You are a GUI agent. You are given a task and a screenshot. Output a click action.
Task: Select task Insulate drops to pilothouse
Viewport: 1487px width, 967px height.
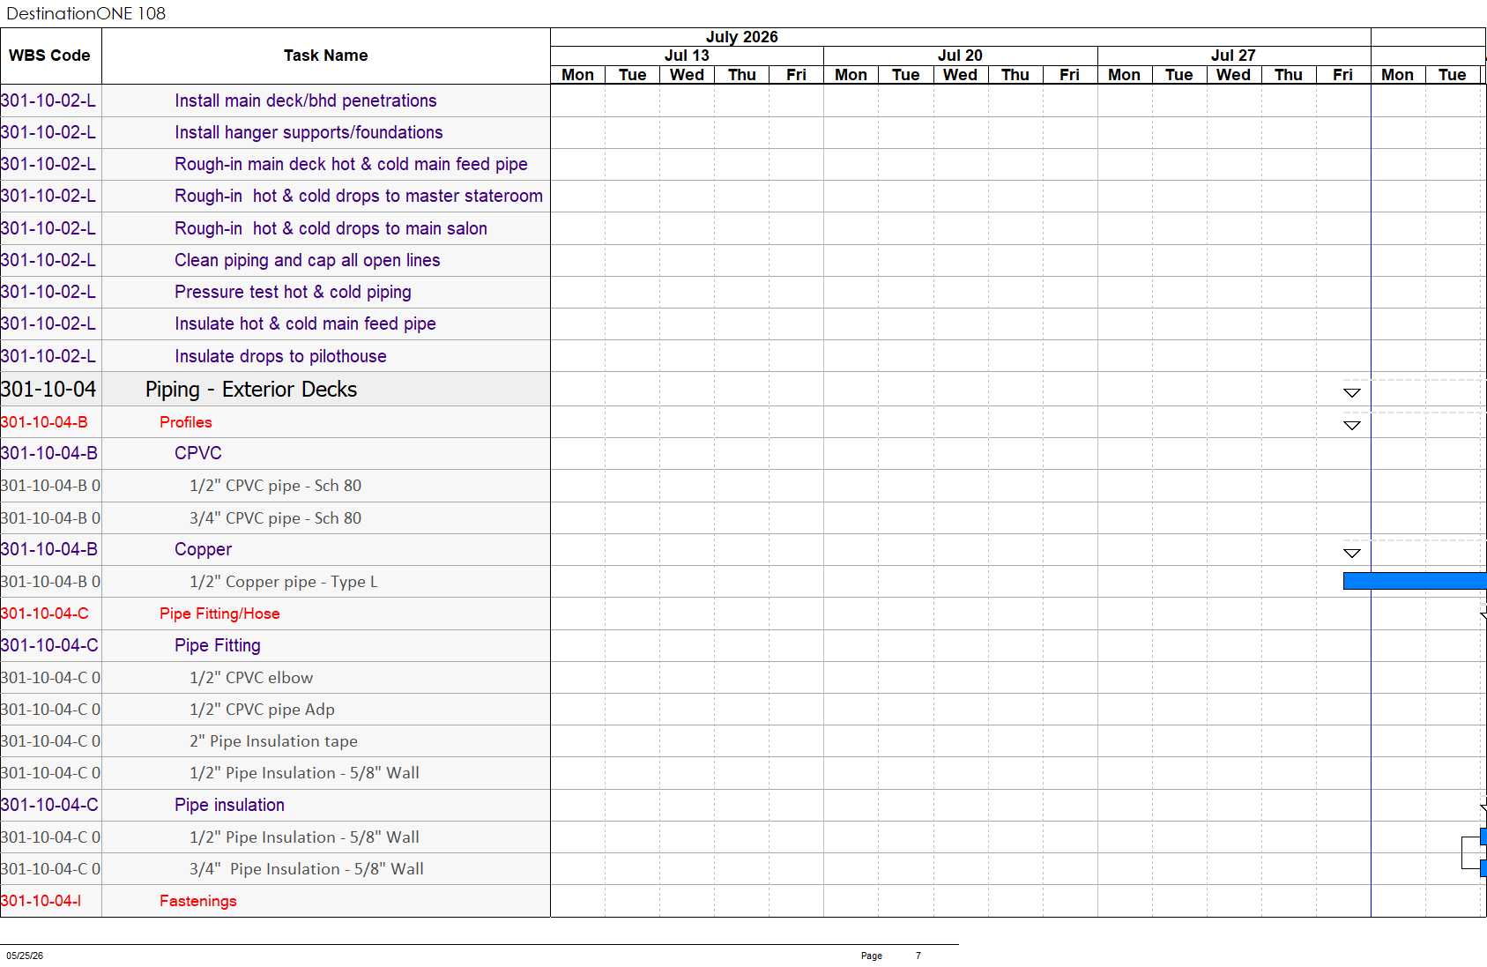tap(280, 356)
